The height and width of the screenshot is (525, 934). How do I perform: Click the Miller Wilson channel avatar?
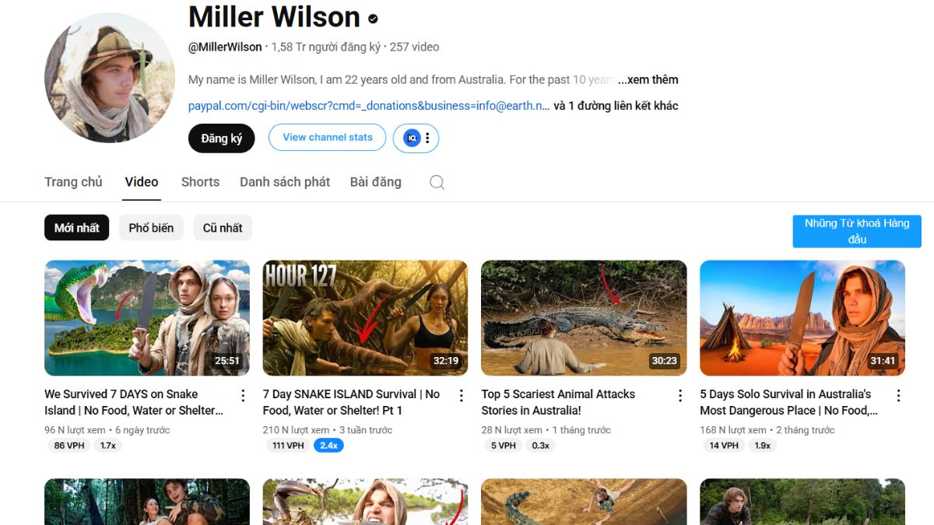coord(110,78)
